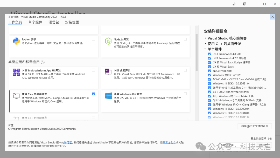
Task: Toggle dark theme moon icon in title bar
Action: [234, 4]
